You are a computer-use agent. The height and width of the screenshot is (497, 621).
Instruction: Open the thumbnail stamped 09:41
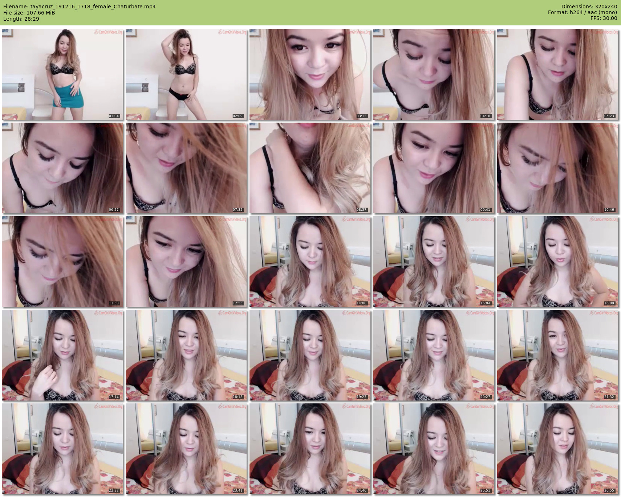click(x=434, y=168)
